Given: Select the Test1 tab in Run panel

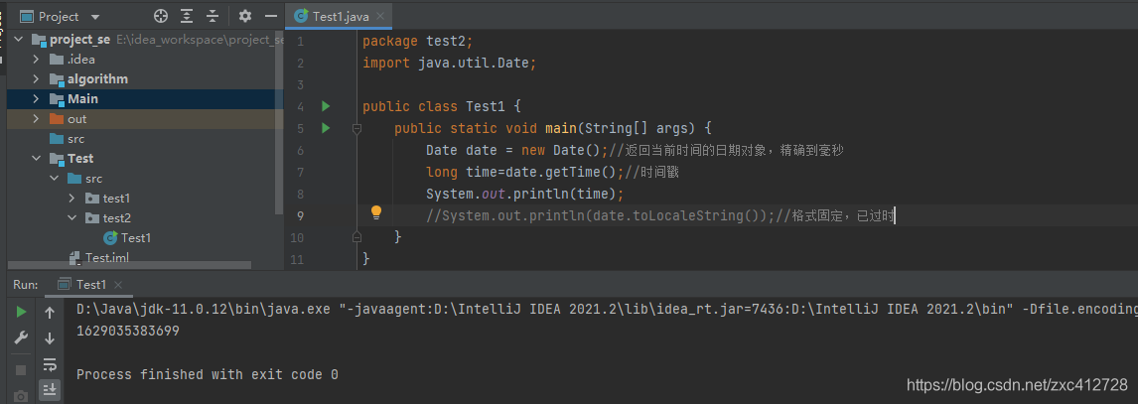Looking at the screenshot, I should (86, 284).
